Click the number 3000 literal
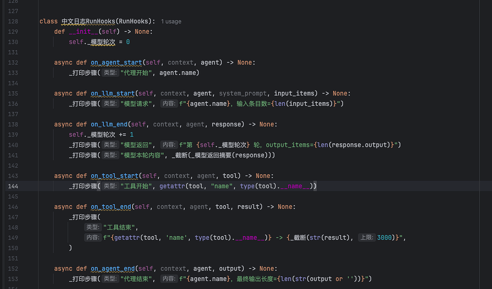 [384, 238]
